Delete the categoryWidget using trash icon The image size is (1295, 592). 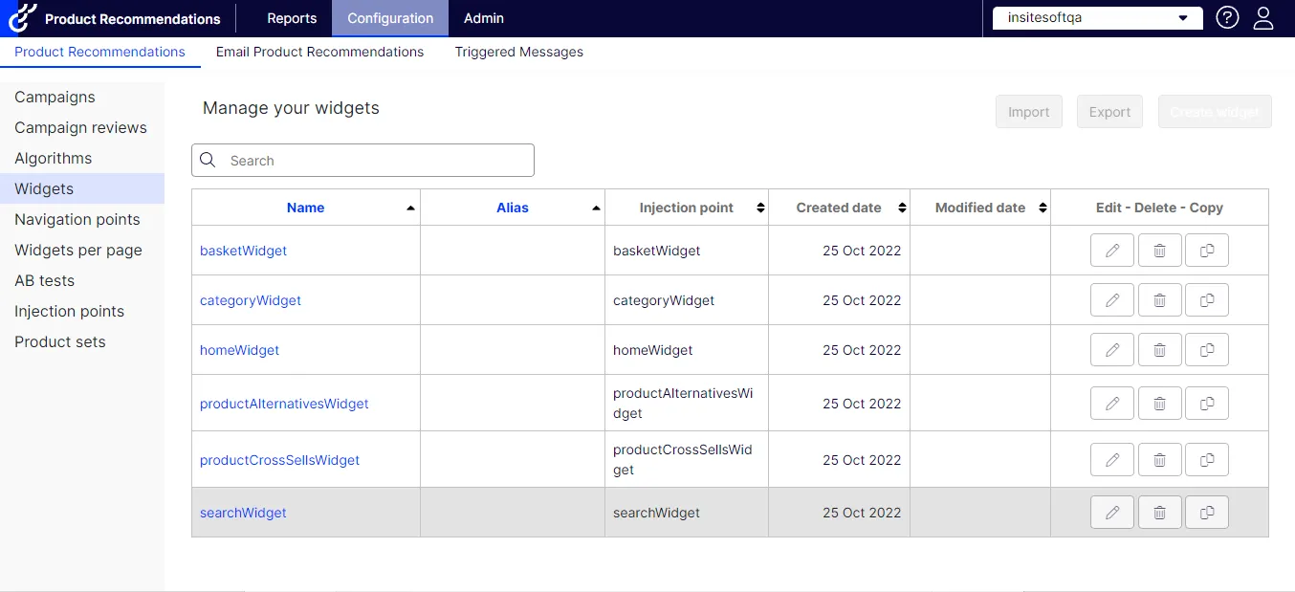[1159, 300]
